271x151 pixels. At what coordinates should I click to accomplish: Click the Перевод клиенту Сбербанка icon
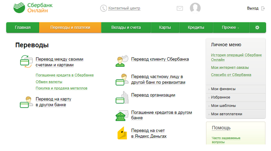pos(122,61)
